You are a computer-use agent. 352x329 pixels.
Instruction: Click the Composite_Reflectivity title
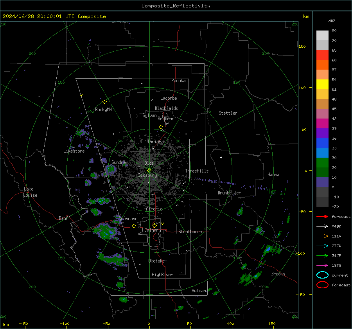176,6
